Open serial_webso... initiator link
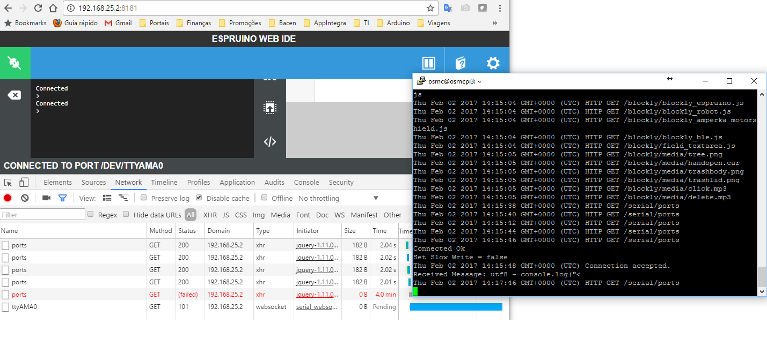767x347 pixels. (x=317, y=307)
